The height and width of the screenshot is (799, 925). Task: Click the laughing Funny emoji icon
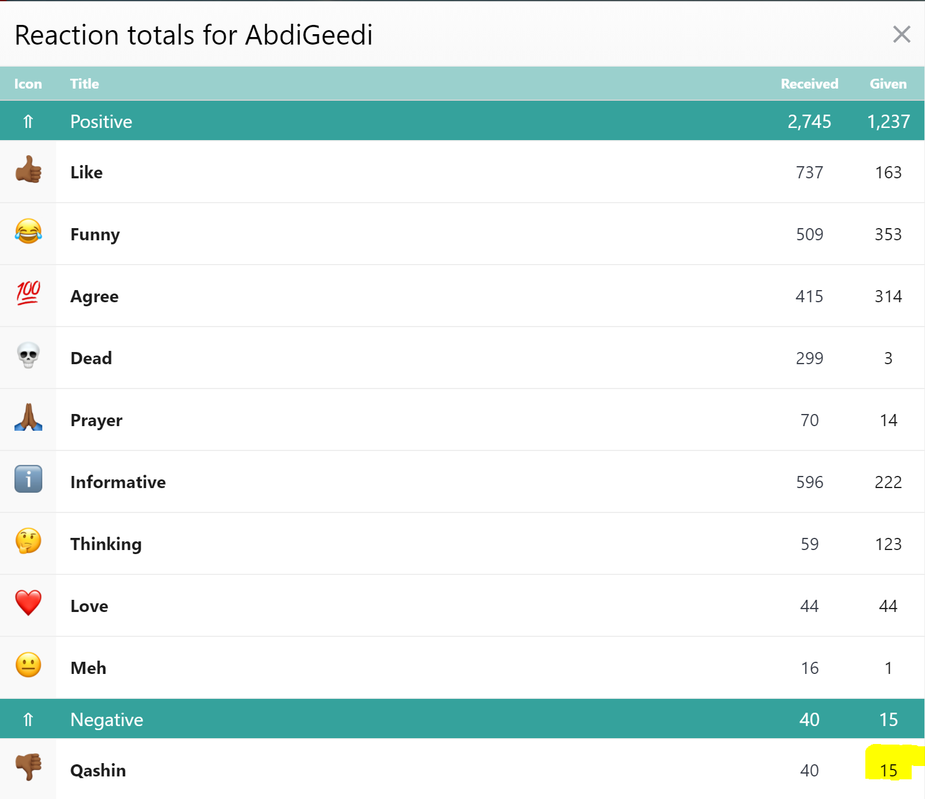click(x=28, y=232)
